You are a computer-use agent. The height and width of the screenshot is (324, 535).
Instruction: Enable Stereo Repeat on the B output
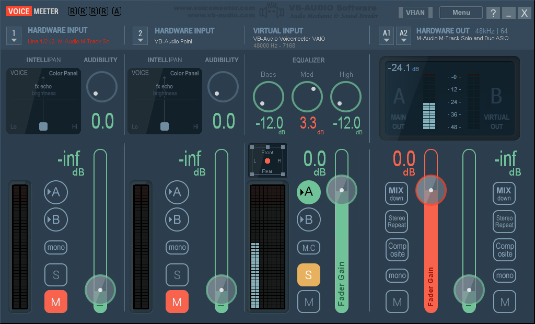[504, 221]
